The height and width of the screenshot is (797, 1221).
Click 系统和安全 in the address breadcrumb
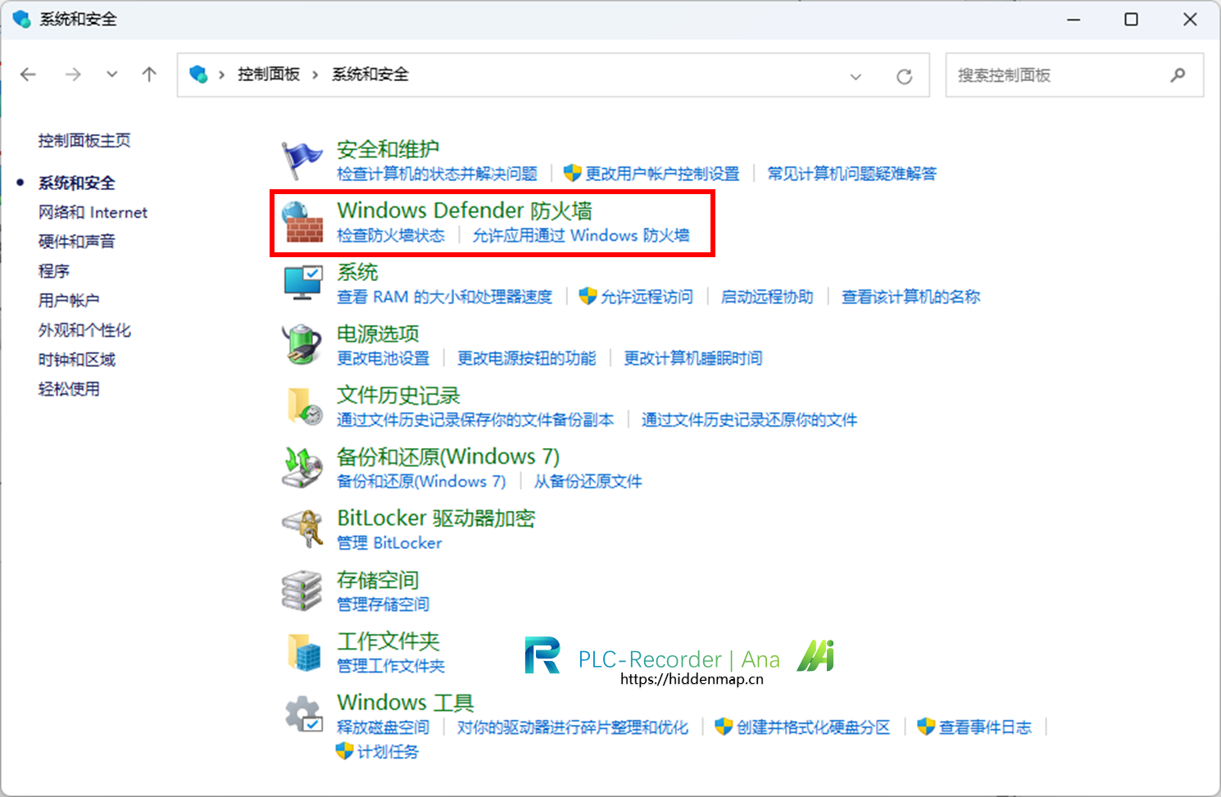click(370, 75)
